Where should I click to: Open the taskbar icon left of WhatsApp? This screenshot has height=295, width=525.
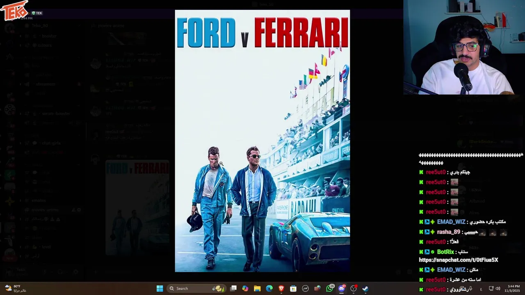pos(317,288)
